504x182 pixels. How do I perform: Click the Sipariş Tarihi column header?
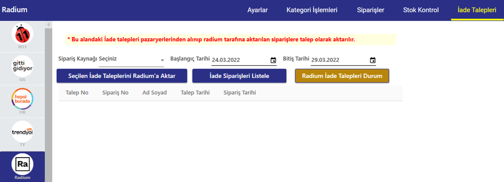(x=240, y=93)
